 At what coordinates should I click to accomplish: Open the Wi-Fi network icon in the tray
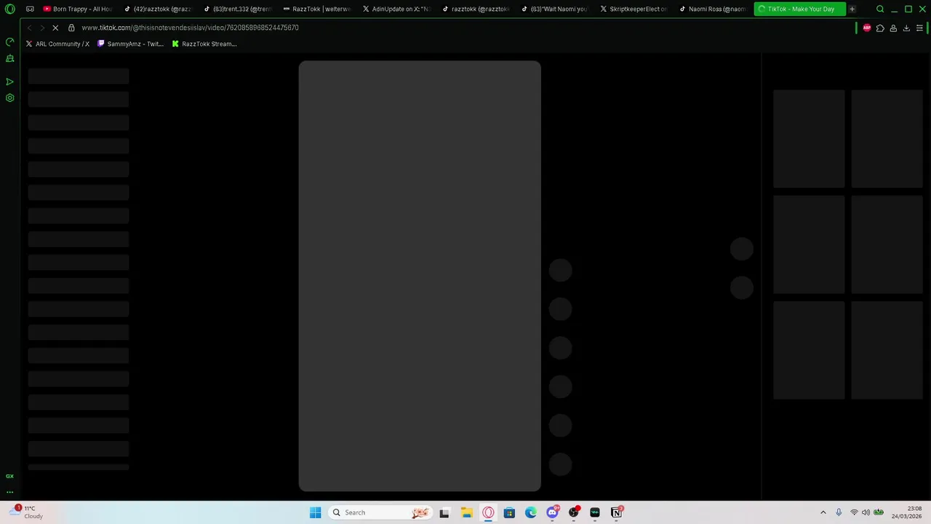tap(854, 512)
